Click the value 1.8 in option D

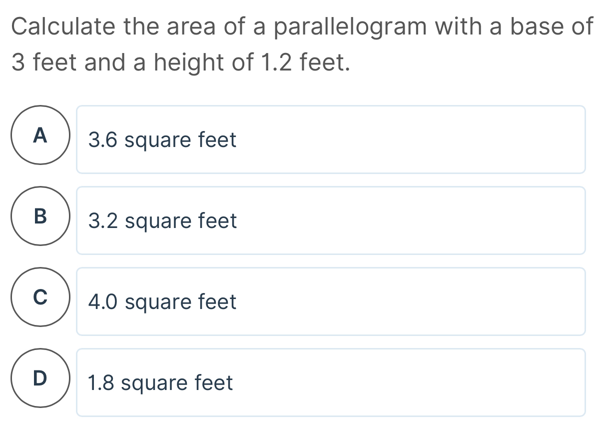pos(104,382)
